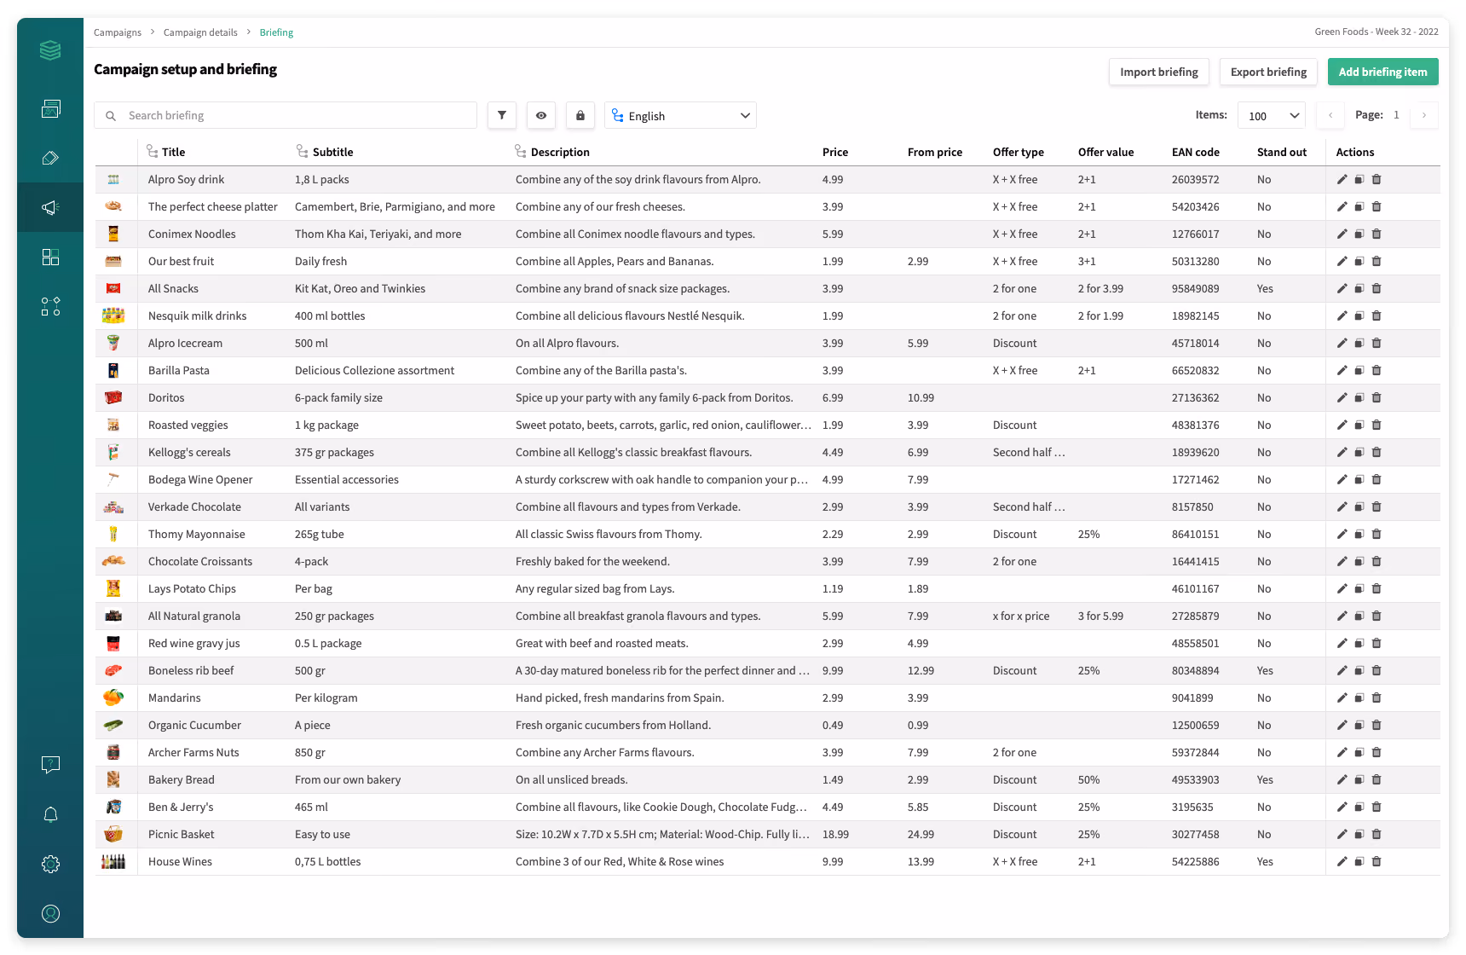
Task: Go to the previous page arrow
Action: pos(1330,115)
